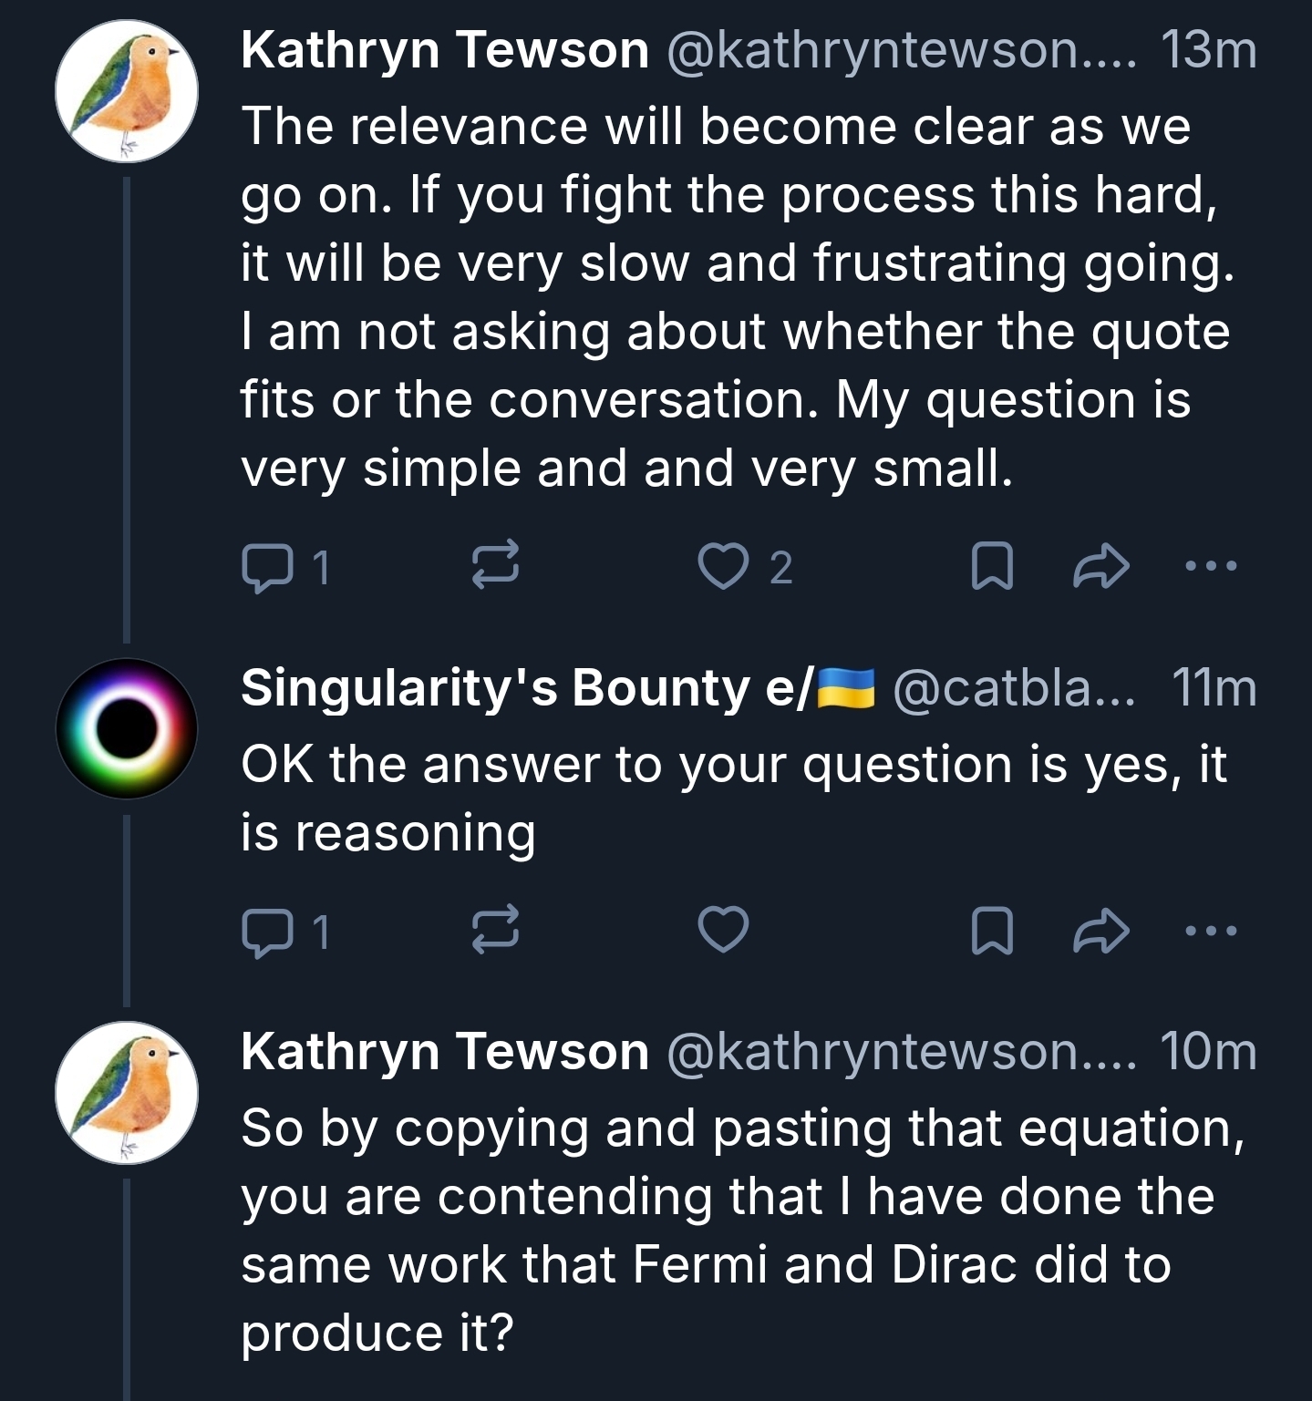Image resolution: width=1312 pixels, height=1401 pixels.
Task: Reply to Singularity's Bounty post
Action: coord(266,932)
